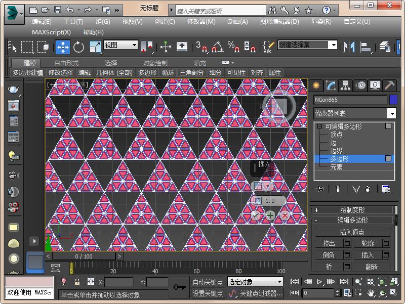The image size is (405, 304).
Task: Select the 边 sub-object level
Action: 334,143
